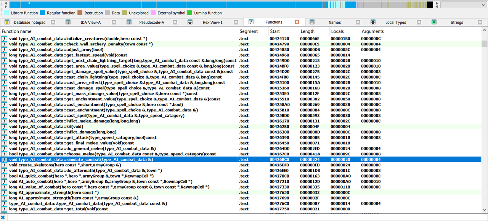Click the Regular function legend color swatch
This screenshot has width=488, height=221.
[x=42, y=13]
